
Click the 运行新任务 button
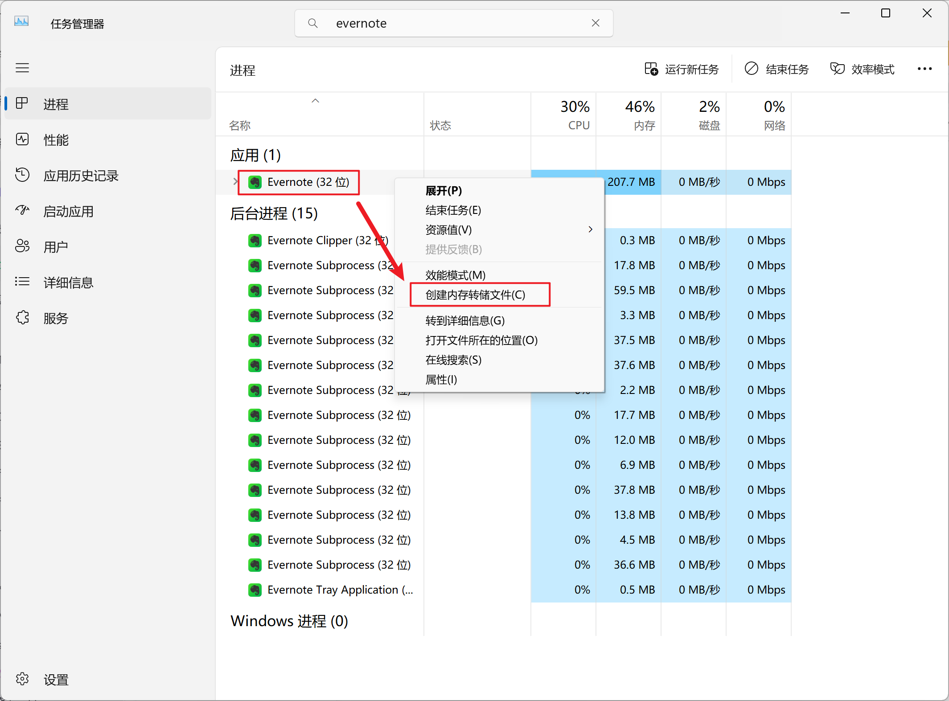tap(682, 69)
